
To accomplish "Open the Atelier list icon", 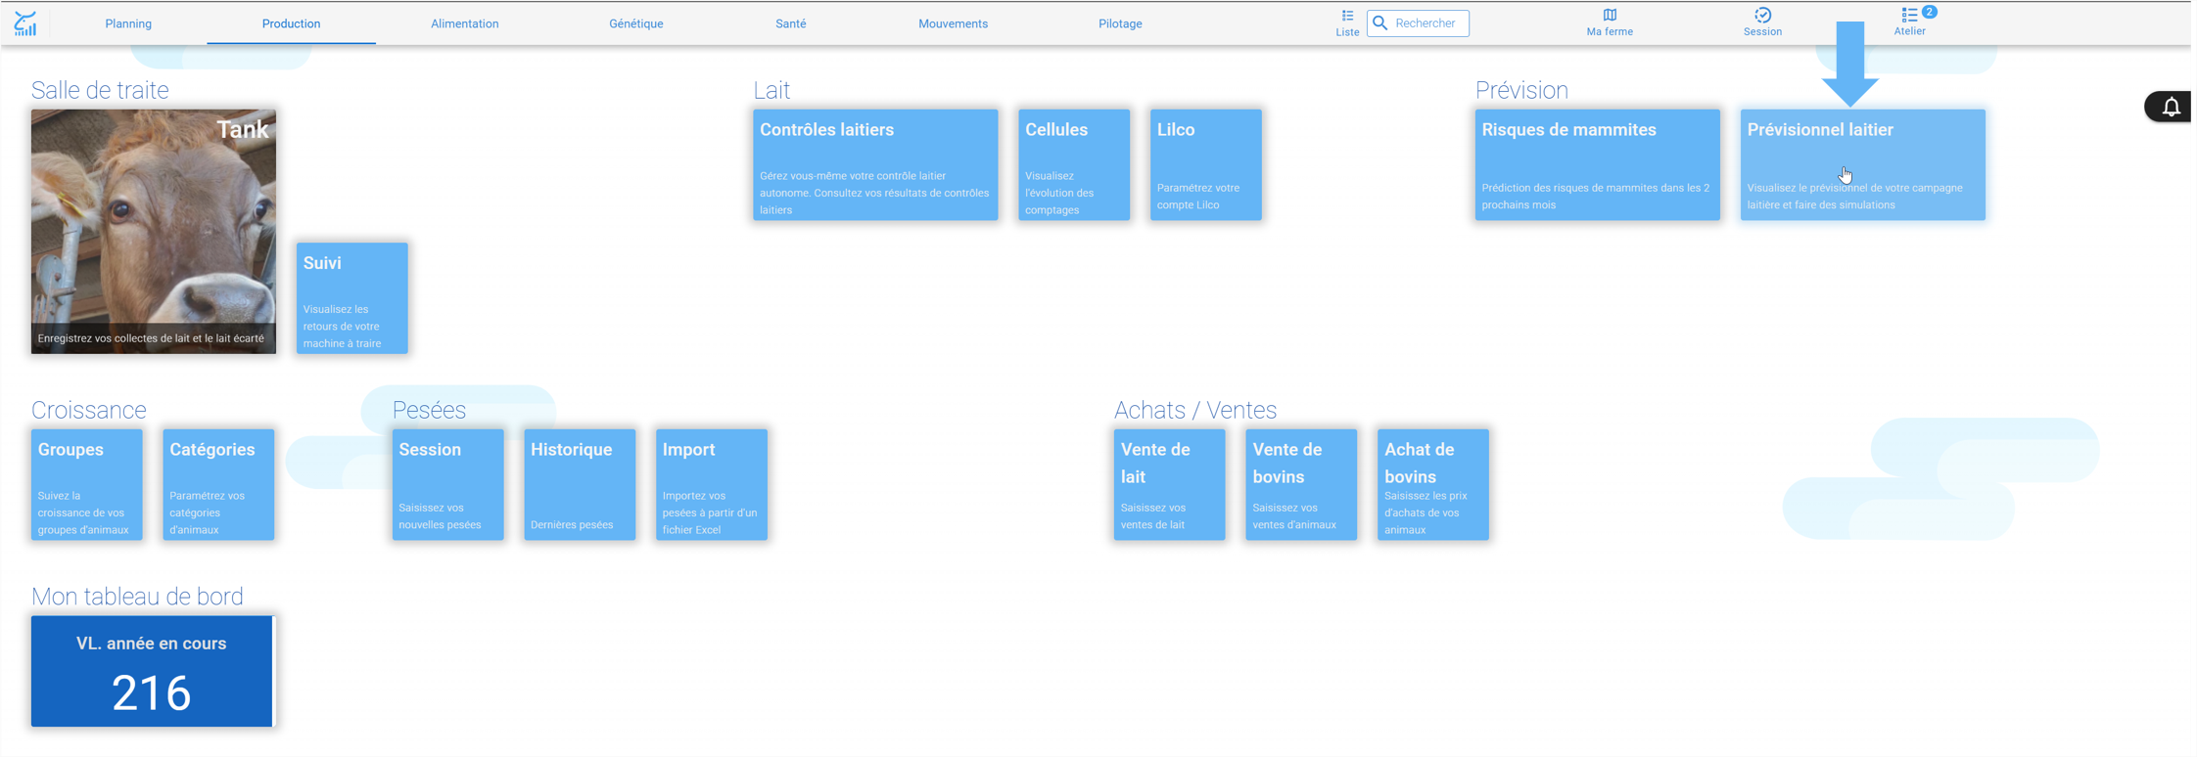I will (x=1909, y=15).
